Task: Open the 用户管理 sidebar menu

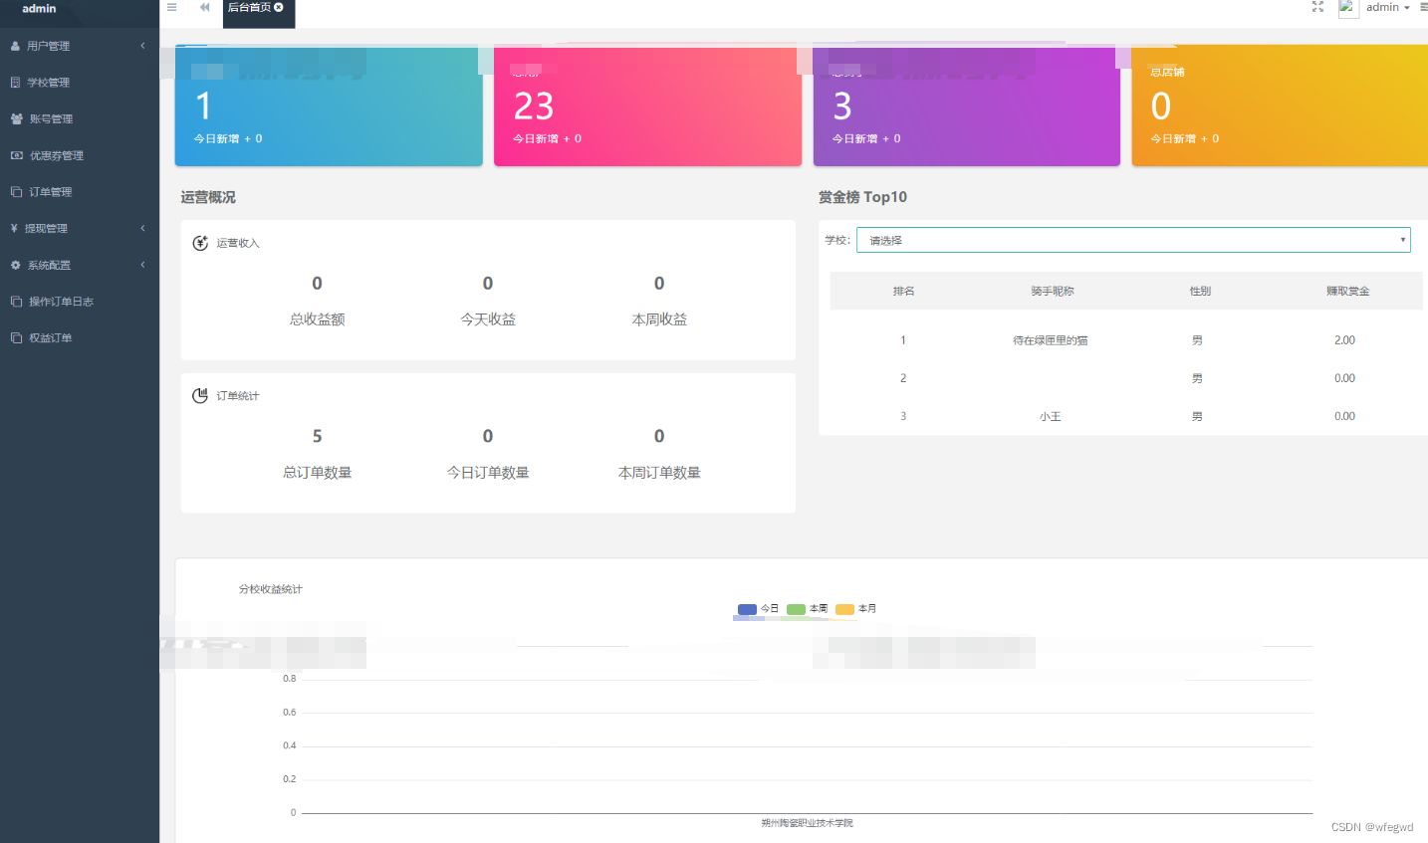Action: point(48,45)
